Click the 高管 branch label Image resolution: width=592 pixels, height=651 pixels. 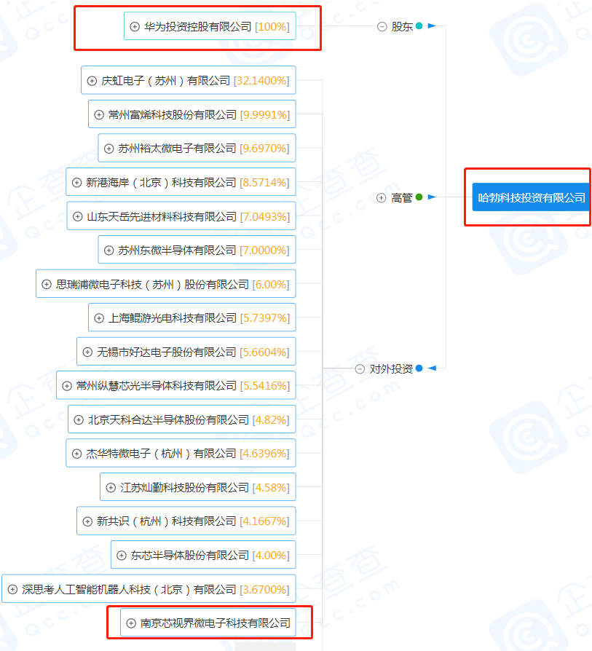402,197
